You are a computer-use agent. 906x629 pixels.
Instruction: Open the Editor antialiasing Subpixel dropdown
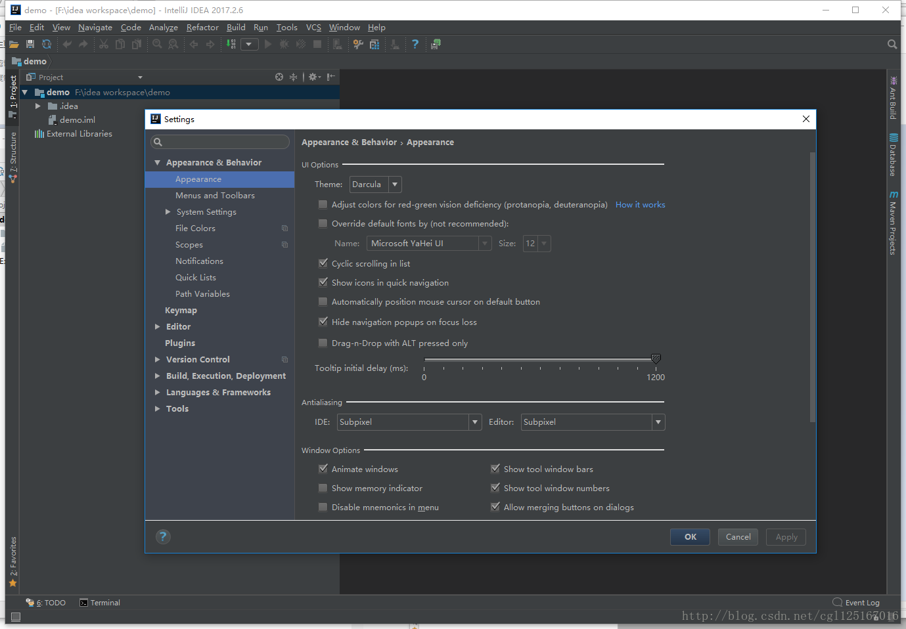[x=593, y=422]
